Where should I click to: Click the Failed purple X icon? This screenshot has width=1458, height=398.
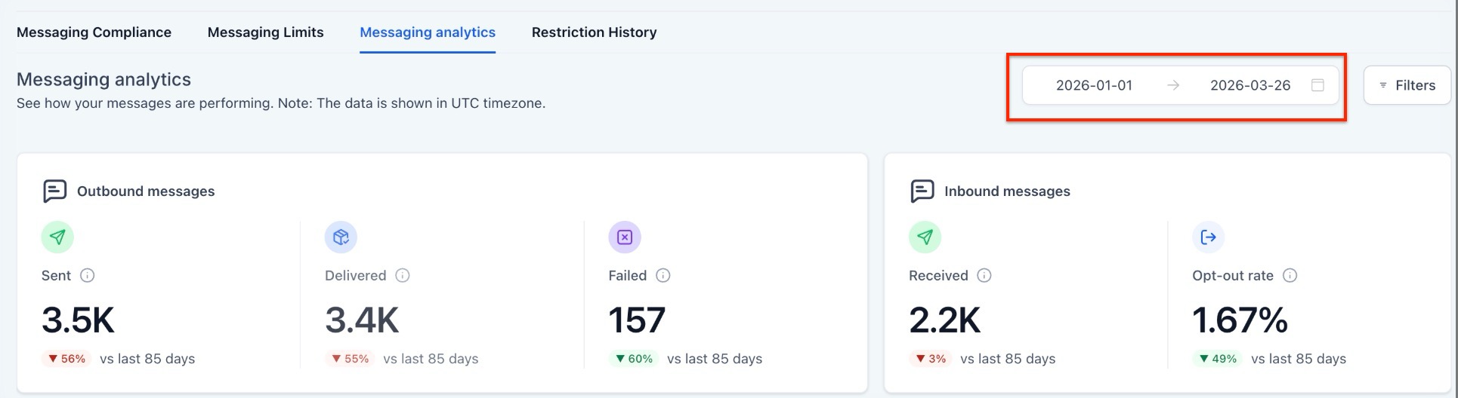pyautogui.click(x=625, y=237)
